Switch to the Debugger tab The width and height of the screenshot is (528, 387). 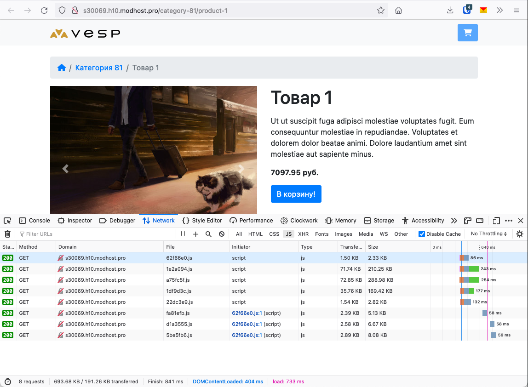tap(117, 221)
